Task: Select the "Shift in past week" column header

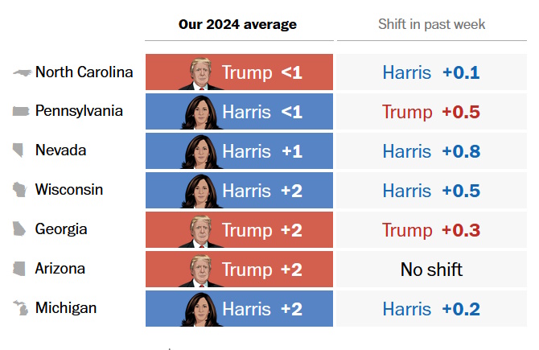Action: coord(431,24)
